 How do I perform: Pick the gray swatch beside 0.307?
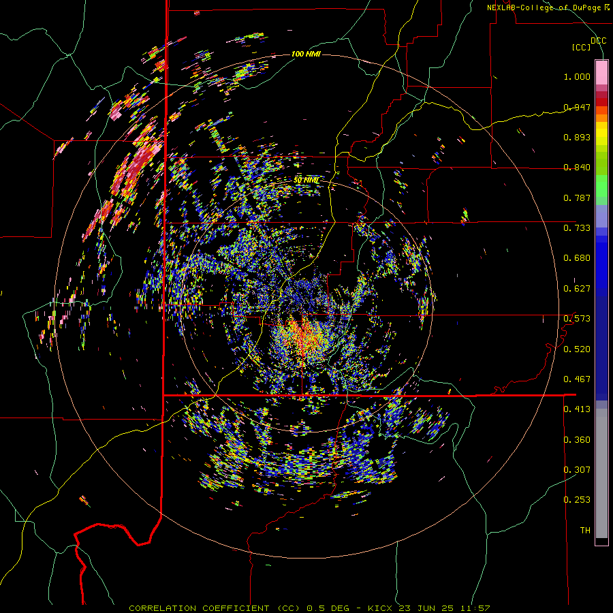click(x=601, y=473)
